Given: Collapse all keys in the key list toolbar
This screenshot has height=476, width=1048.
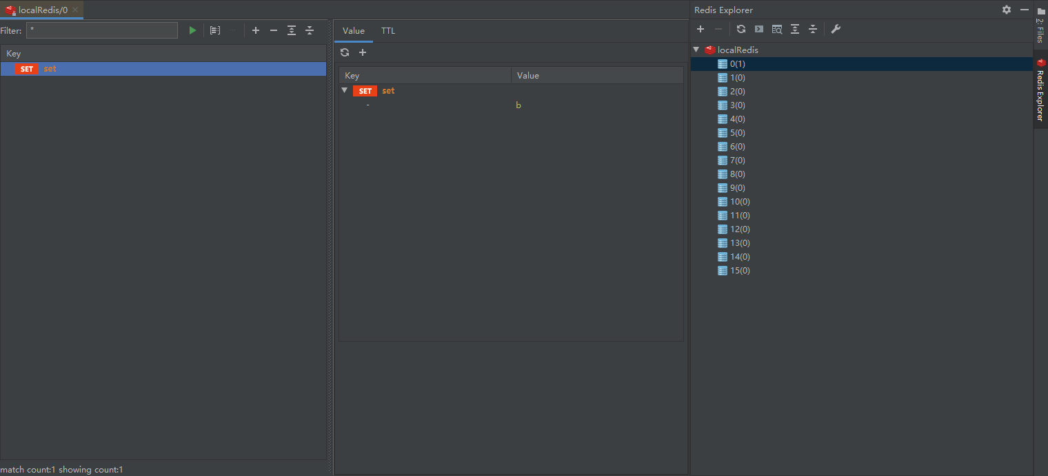Looking at the screenshot, I should point(310,30).
